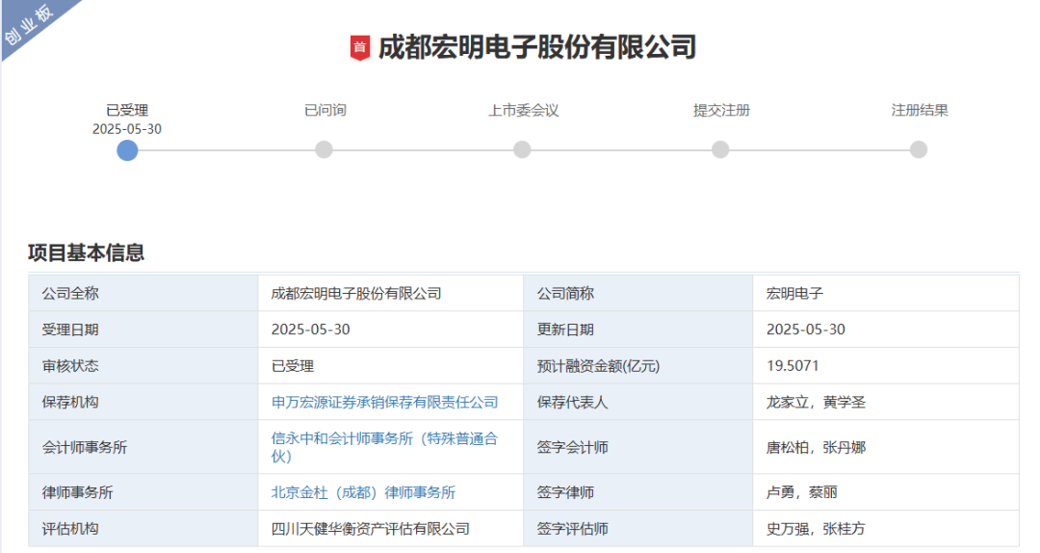Click the 已受理 stage label
The width and height of the screenshot is (1040, 553).
pos(127,110)
